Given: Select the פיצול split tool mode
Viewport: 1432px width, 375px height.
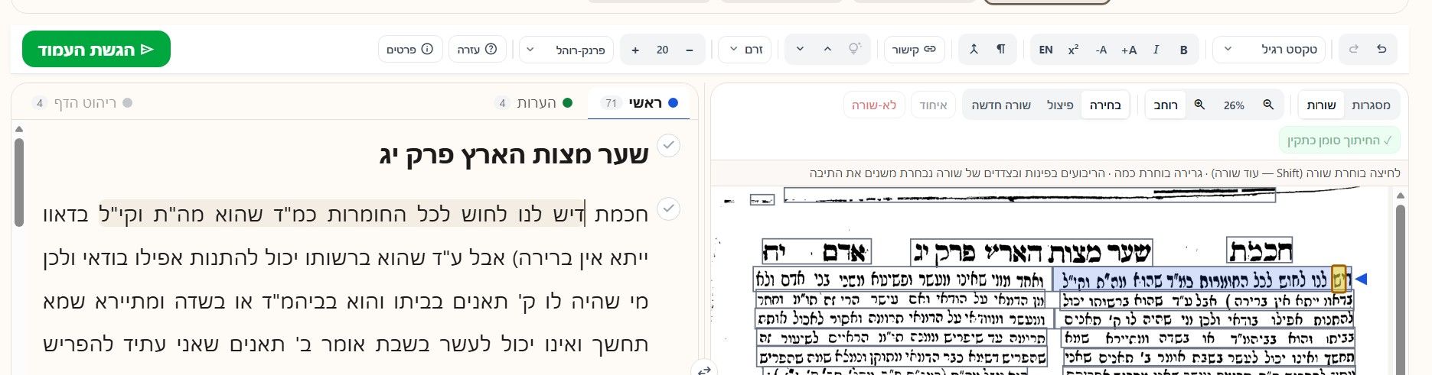Looking at the screenshot, I should (1060, 105).
